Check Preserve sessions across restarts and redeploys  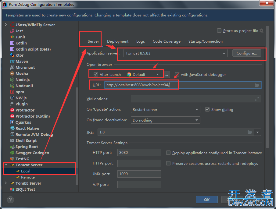(168, 164)
